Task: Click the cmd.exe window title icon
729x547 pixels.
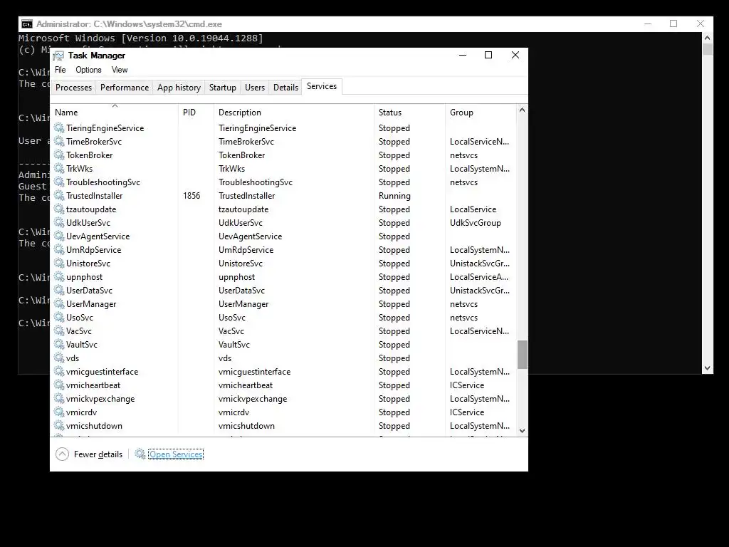Action: [x=27, y=24]
